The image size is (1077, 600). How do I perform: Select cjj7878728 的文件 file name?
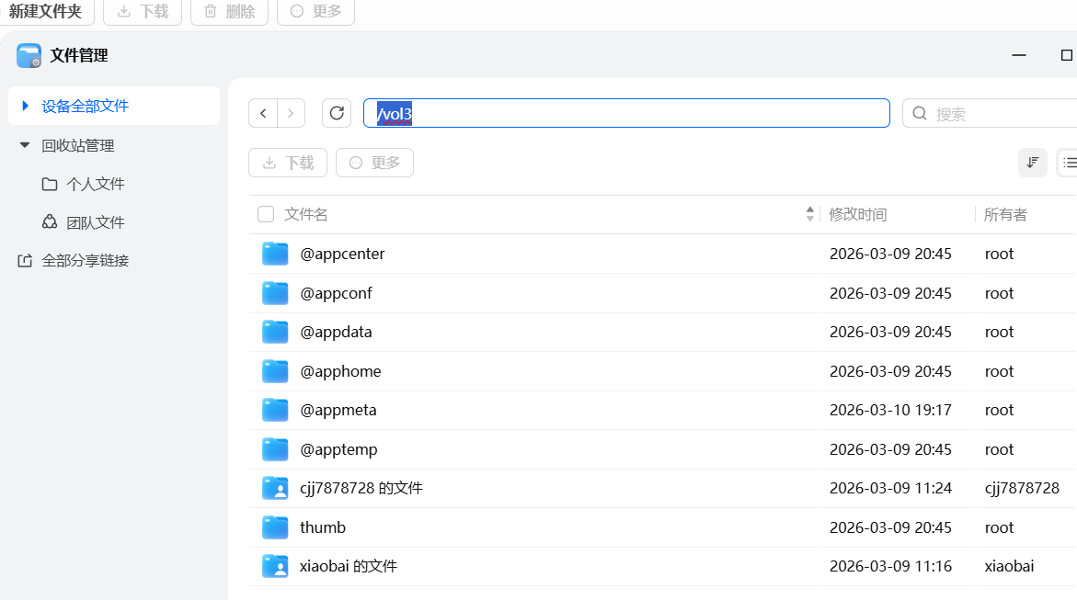361,488
